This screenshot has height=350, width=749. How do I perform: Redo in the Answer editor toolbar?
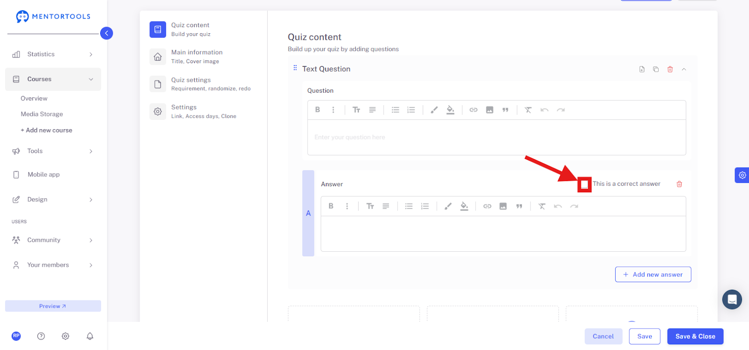pyautogui.click(x=574, y=206)
